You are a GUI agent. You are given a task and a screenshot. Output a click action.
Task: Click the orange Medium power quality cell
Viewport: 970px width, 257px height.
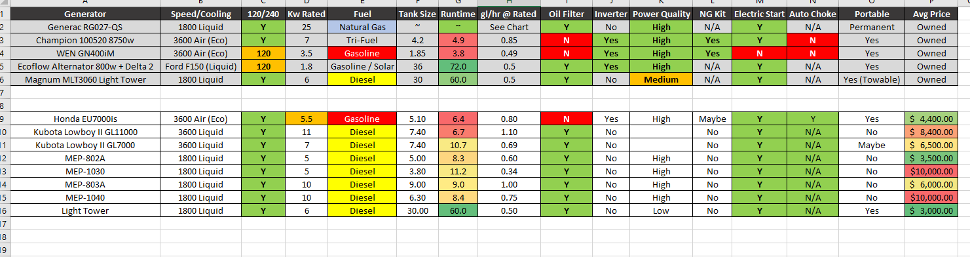661,79
